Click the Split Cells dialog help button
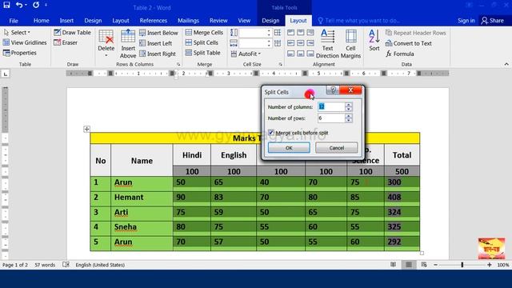This screenshot has height=288, width=512. point(333,90)
